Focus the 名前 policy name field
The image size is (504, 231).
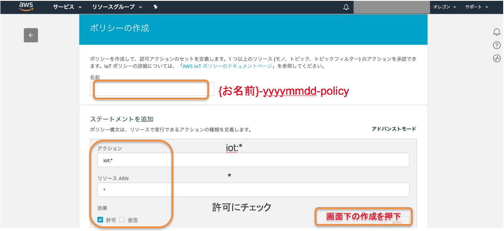(152, 89)
